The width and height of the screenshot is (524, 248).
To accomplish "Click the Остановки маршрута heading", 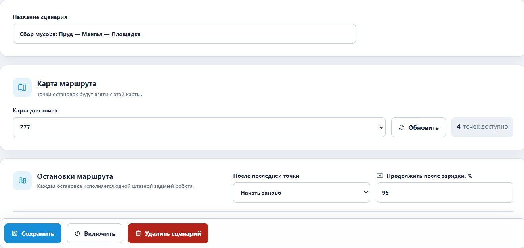I will click(75, 176).
